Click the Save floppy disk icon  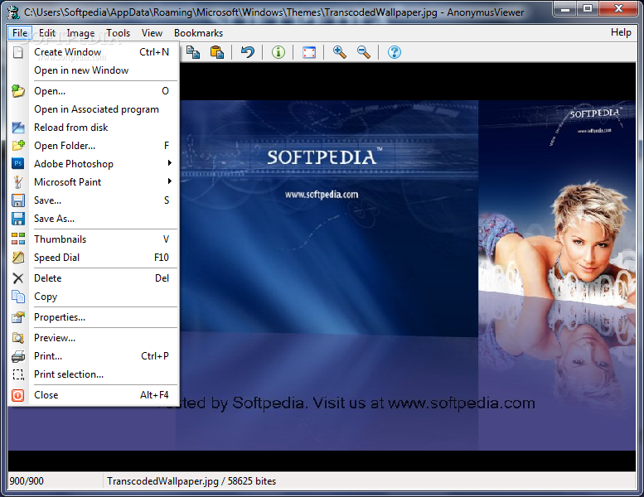tap(18, 200)
